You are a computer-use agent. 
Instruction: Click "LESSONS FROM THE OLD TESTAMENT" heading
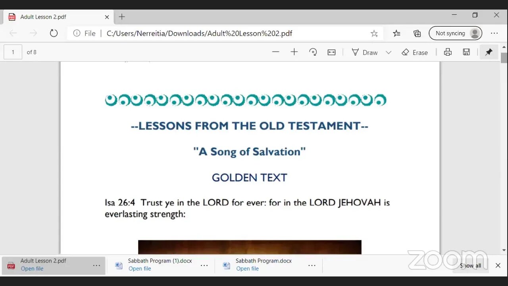(x=249, y=126)
